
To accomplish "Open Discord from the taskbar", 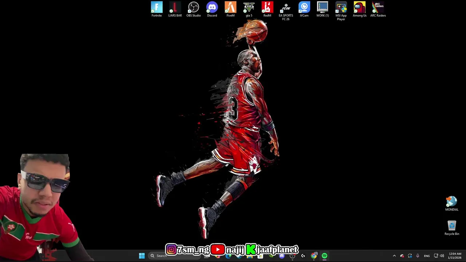I will click(x=282, y=256).
